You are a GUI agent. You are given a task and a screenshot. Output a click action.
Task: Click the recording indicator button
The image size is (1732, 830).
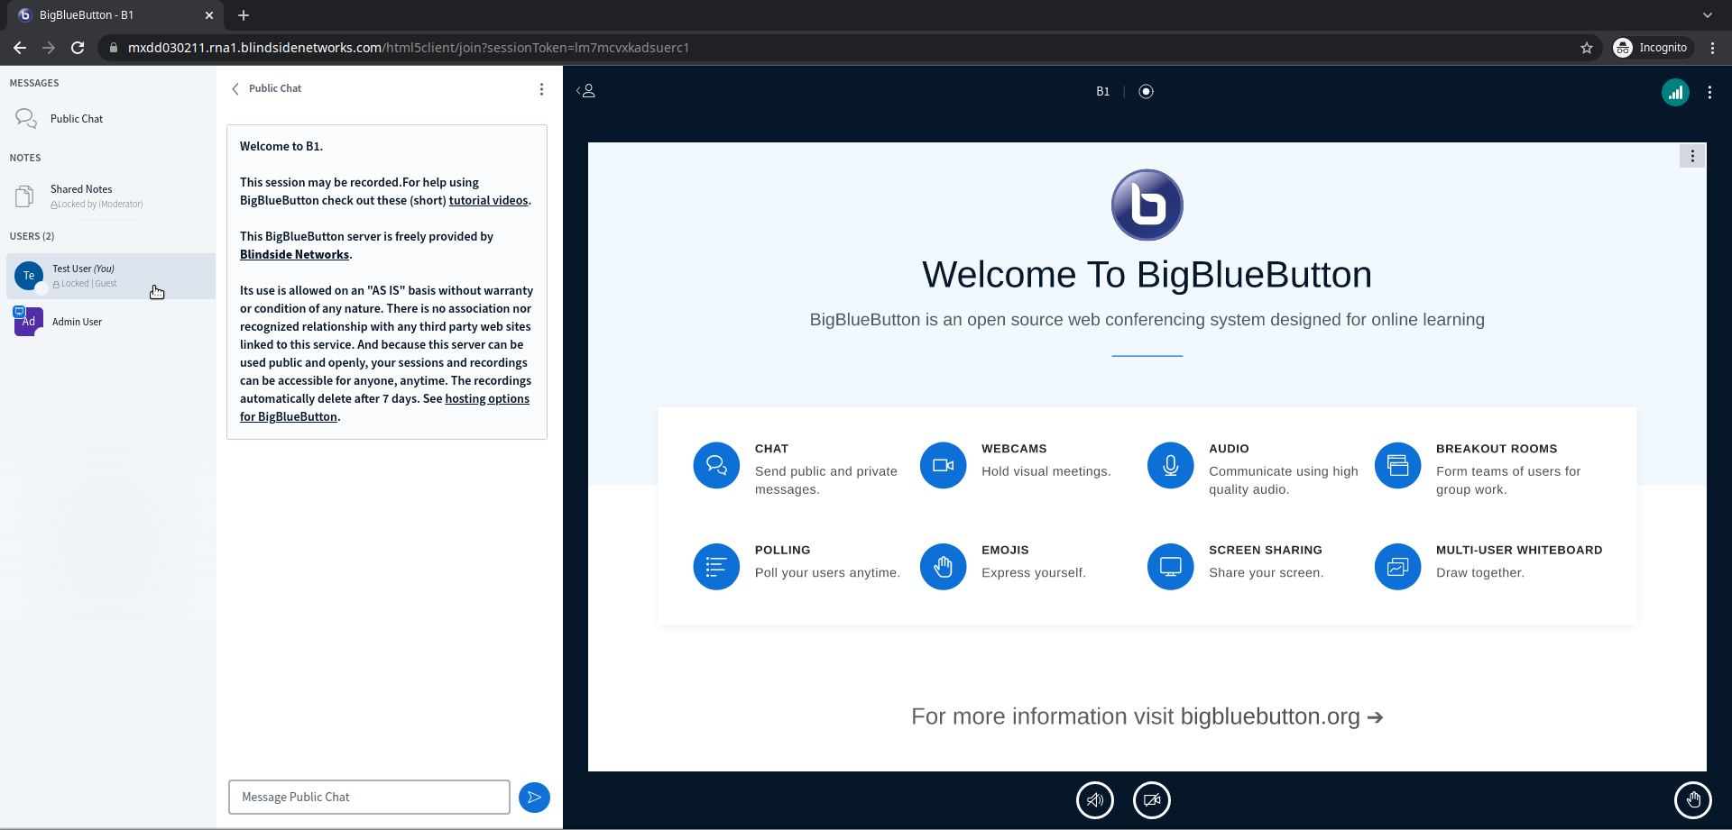[x=1146, y=91]
